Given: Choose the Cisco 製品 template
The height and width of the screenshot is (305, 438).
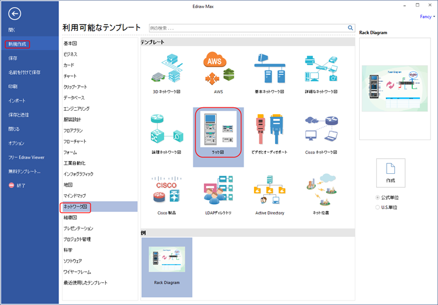Looking at the screenshot, I should tap(167, 195).
